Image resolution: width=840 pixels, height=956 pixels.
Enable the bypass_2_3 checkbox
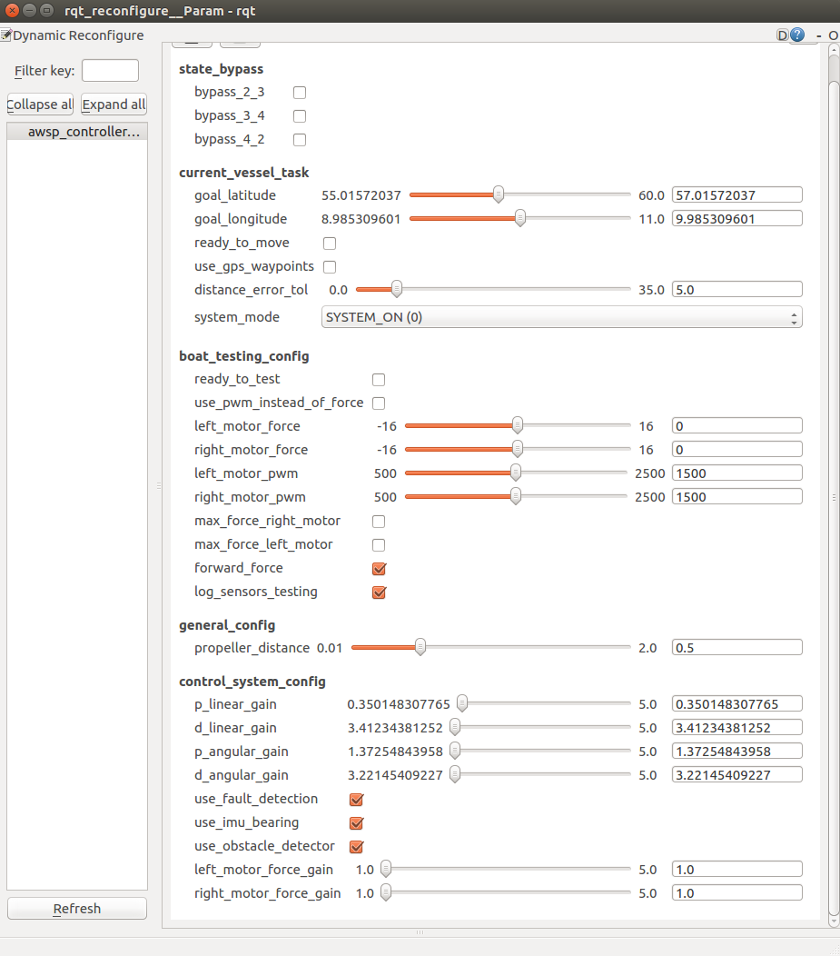(x=300, y=93)
